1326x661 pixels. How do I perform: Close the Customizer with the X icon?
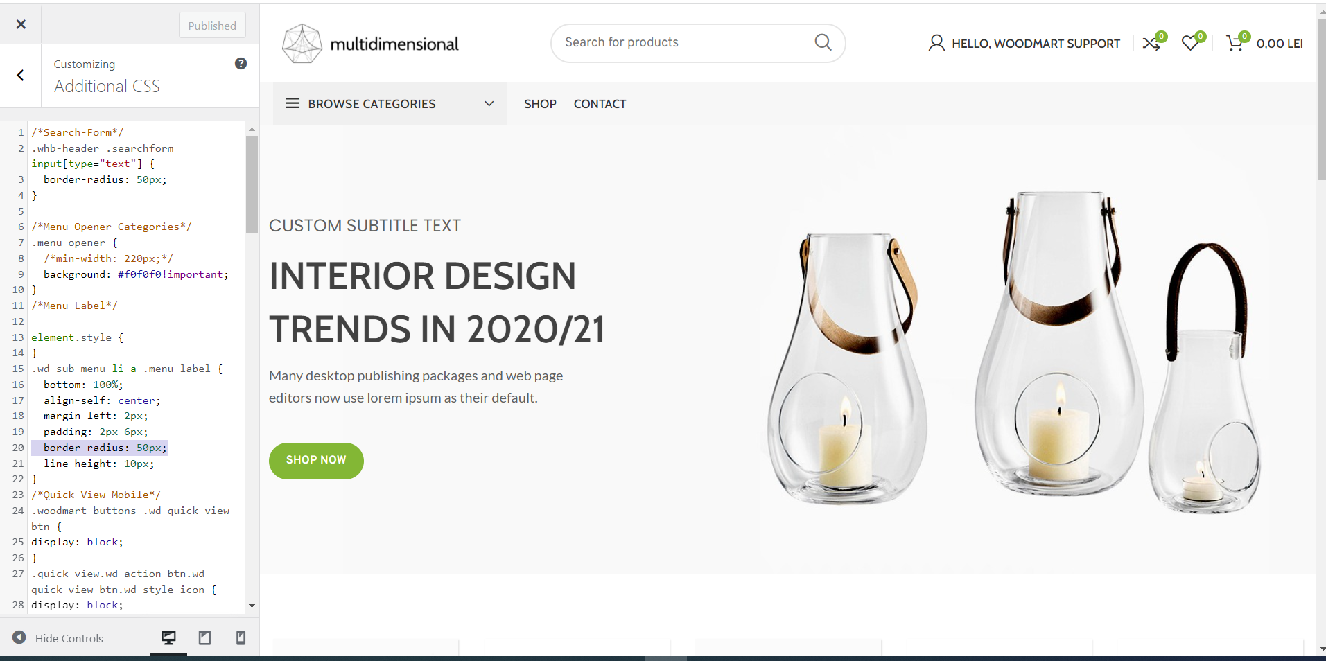(21, 24)
